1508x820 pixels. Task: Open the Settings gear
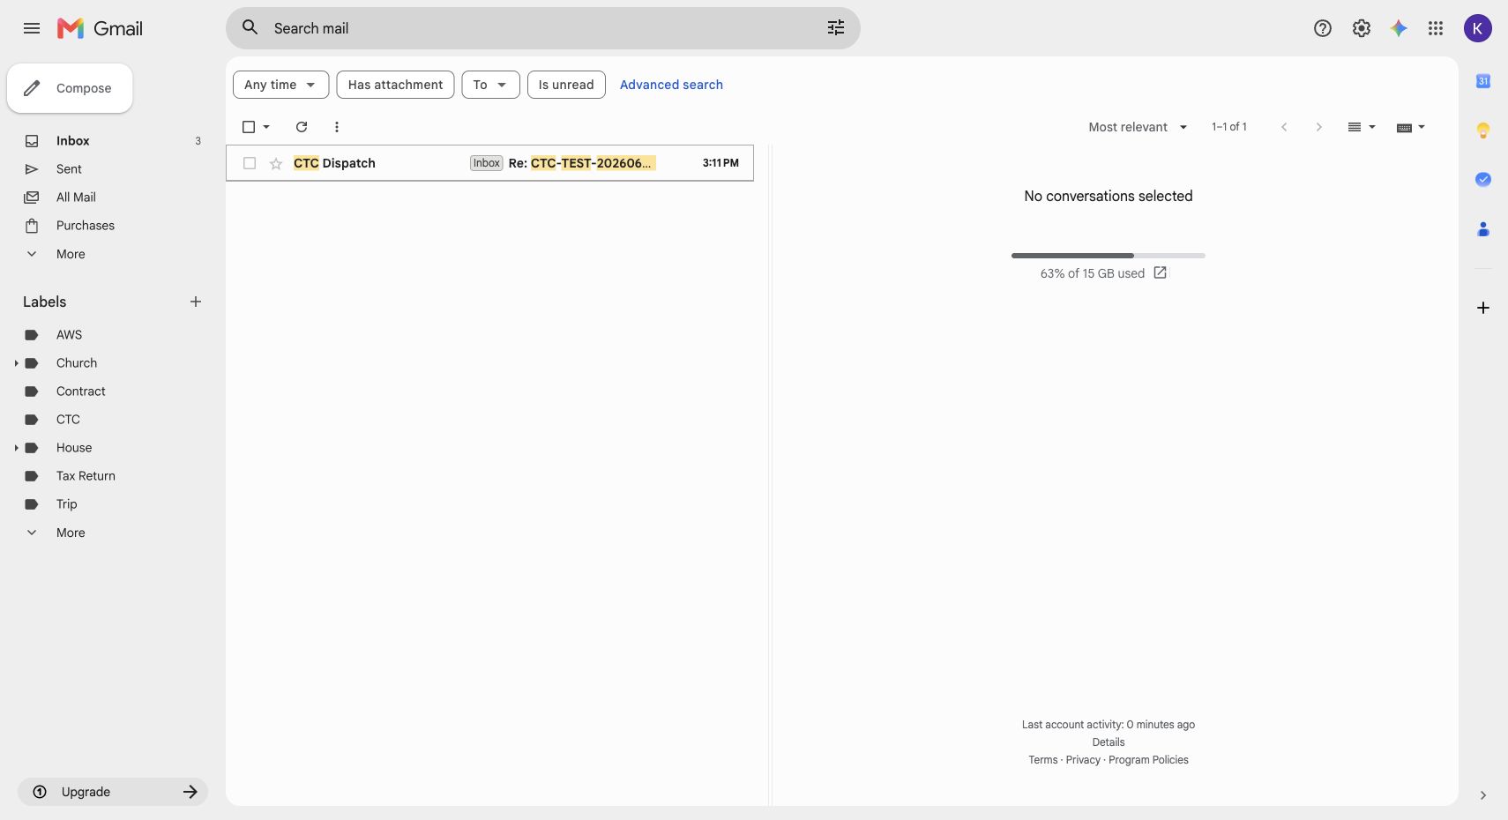pyautogui.click(x=1362, y=28)
